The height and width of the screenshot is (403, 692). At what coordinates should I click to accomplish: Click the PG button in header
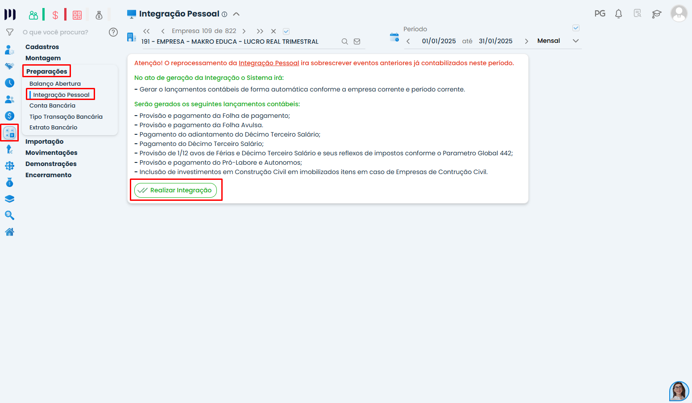[600, 14]
